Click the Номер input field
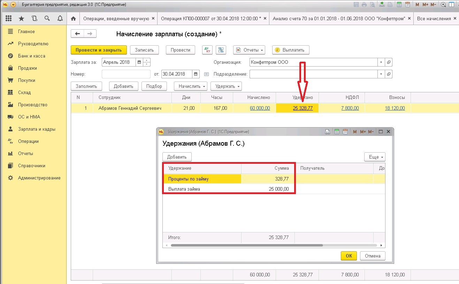Screen dimensions: 459x284 click(126, 74)
